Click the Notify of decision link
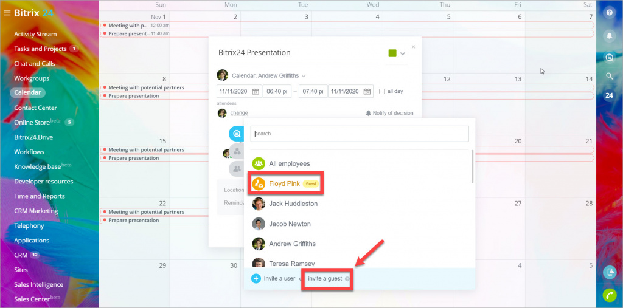 coord(393,113)
